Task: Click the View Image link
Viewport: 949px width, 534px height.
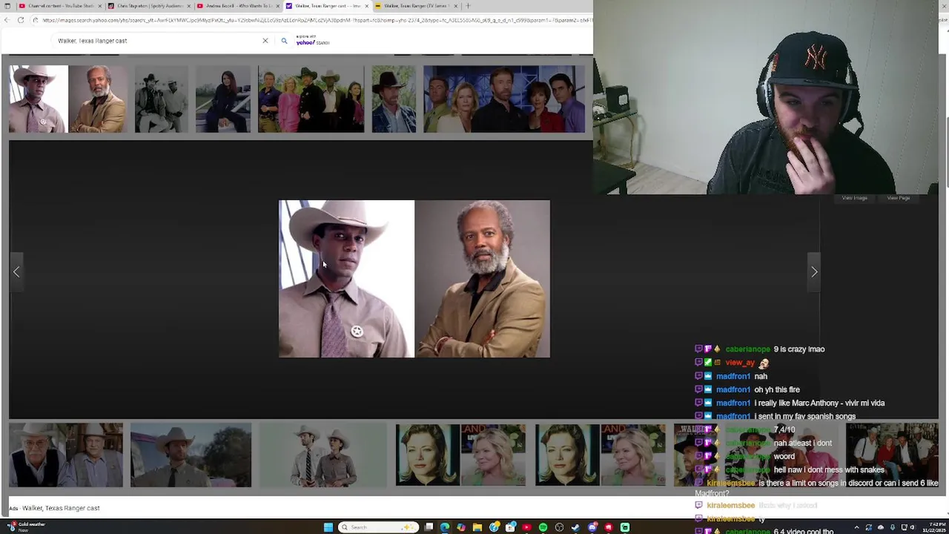Action: 854,198
